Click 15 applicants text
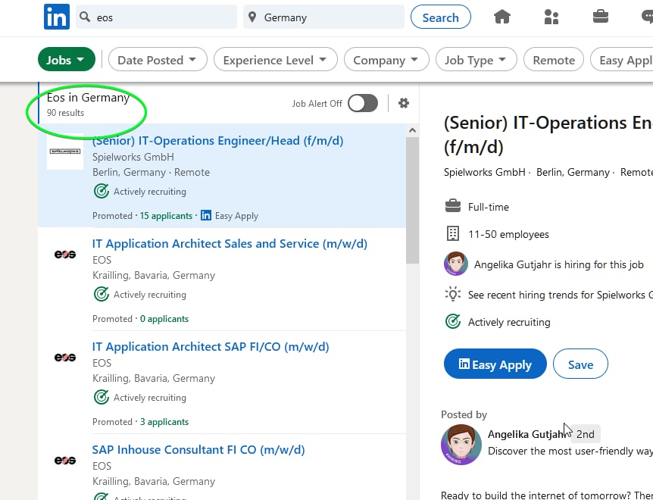Screen dimensions: 653x500 [166, 216]
